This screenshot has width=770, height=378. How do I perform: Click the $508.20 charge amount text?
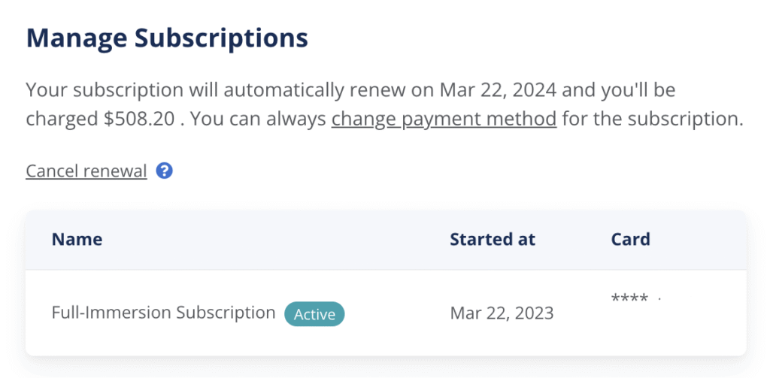[x=139, y=119]
